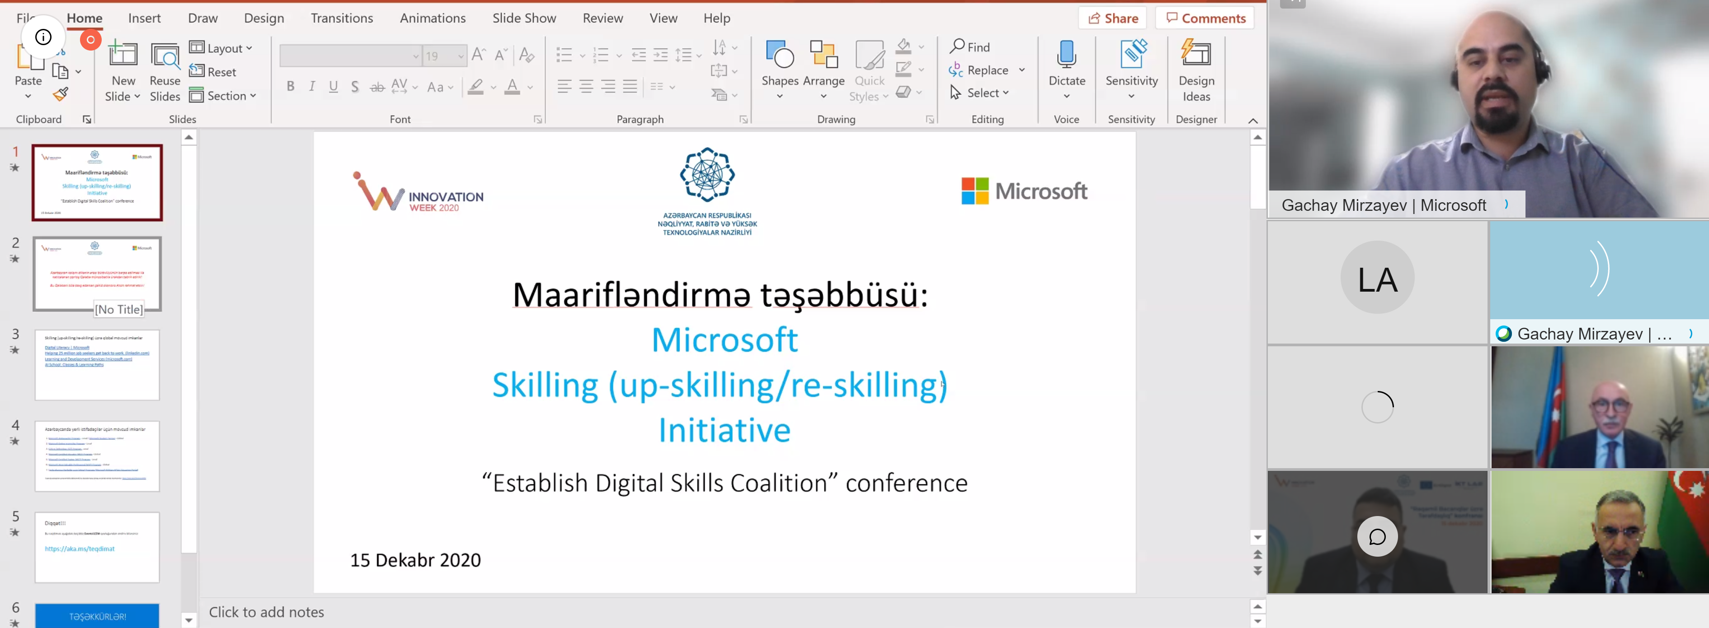This screenshot has height=628, width=1709.
Task: Click the text highlight color icon
Action: (475, 87)
